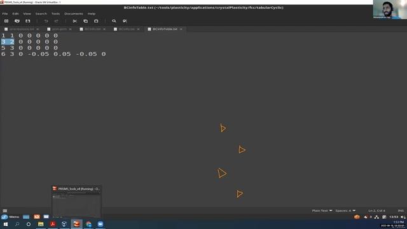Open Find with the magnifier icon
Image resolution: width=407 pixels, height=229 pixels.
click(114, 21)
